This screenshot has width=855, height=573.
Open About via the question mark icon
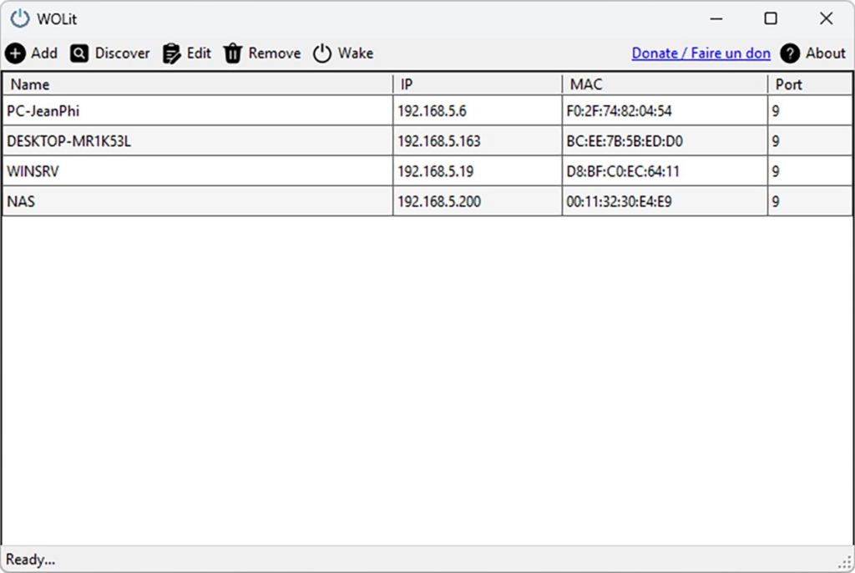click(790, 53)
